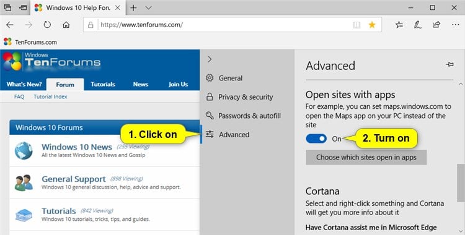This screenshot has height=235, width=465.
Task: Close the Windows 10 Help Forums tab
Action: [118, 7]
